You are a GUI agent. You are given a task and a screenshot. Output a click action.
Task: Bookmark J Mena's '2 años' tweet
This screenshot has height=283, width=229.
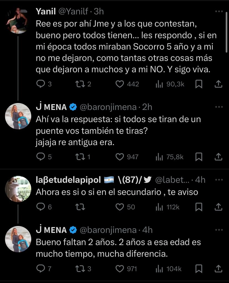point(199,268)
